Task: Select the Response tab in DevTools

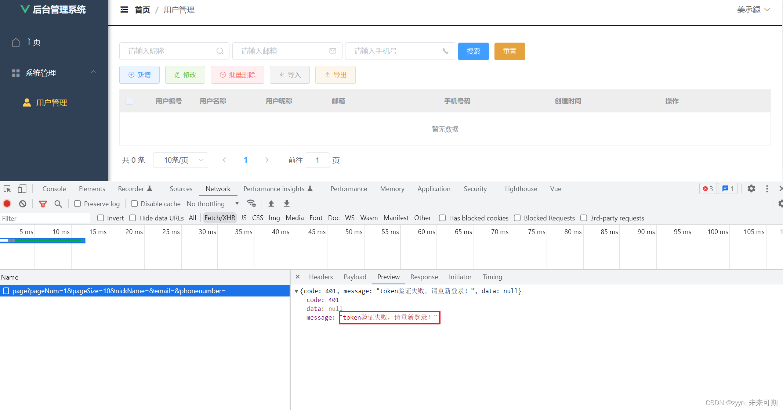Action: click(x=424, y=277)
